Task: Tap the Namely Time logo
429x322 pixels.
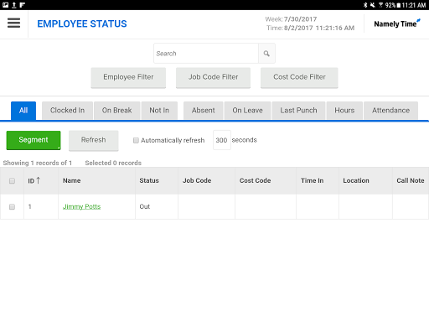Action: pos(397,23)
